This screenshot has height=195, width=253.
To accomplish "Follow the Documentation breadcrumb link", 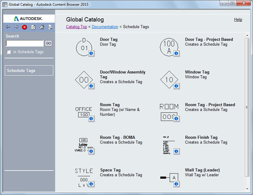I will (x=105, y=27).
